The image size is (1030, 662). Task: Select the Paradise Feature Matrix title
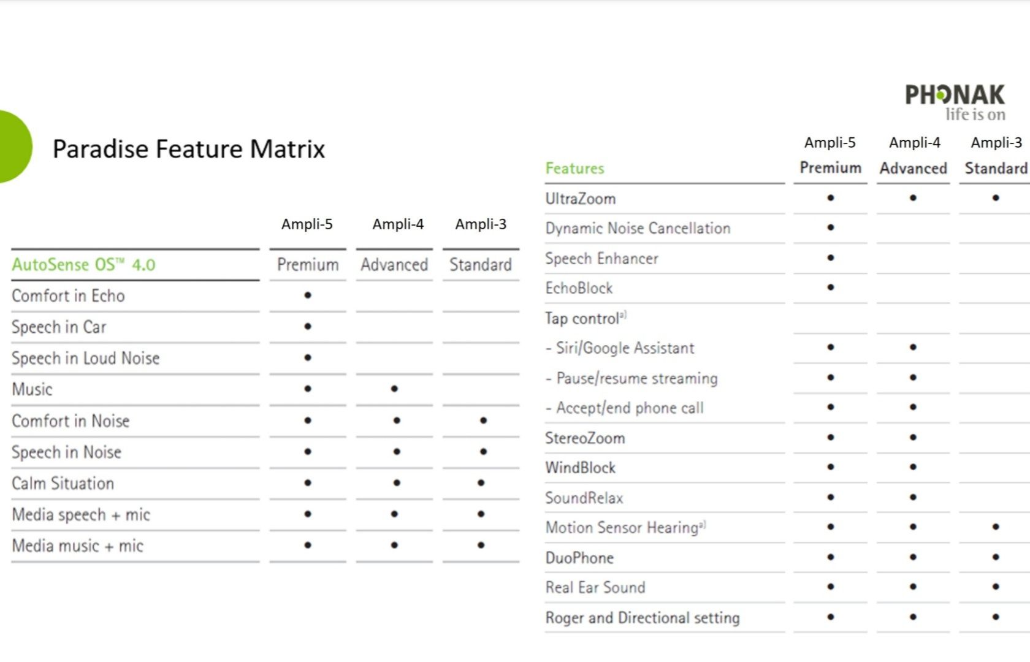pyautogui.click(x=189, y=149)
